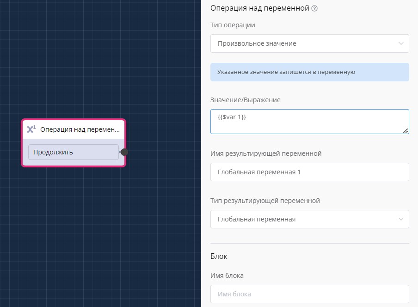Select the 'Операция над перемен...' node title
The image size is (418, 307).
(x=80, y=129)
